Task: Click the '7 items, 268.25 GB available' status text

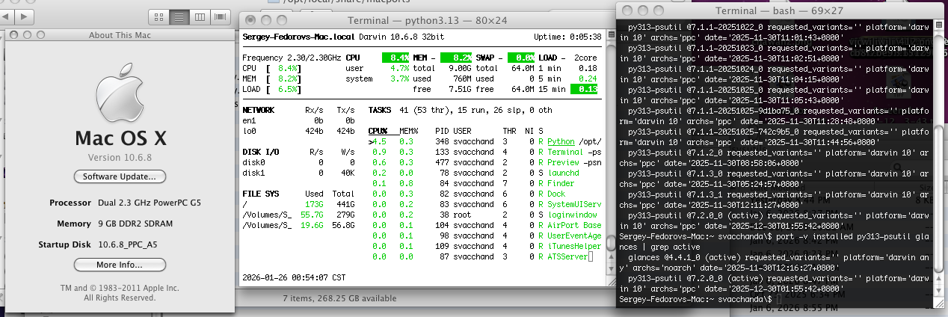Action: coord(339,298)
